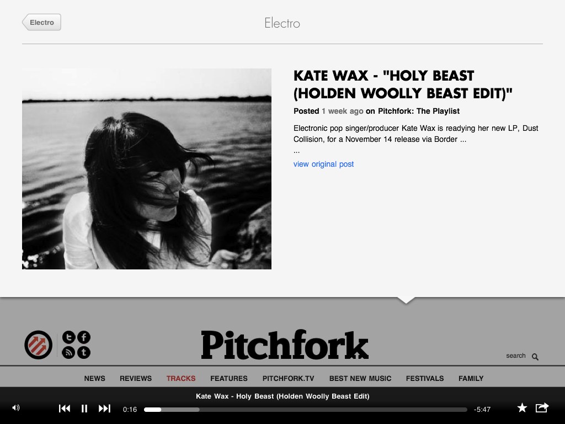Screen dimensions: 565x424
Task: Open Pitchfork.tv in the nav
Action: pyautogui.click(x=288, y=378)
